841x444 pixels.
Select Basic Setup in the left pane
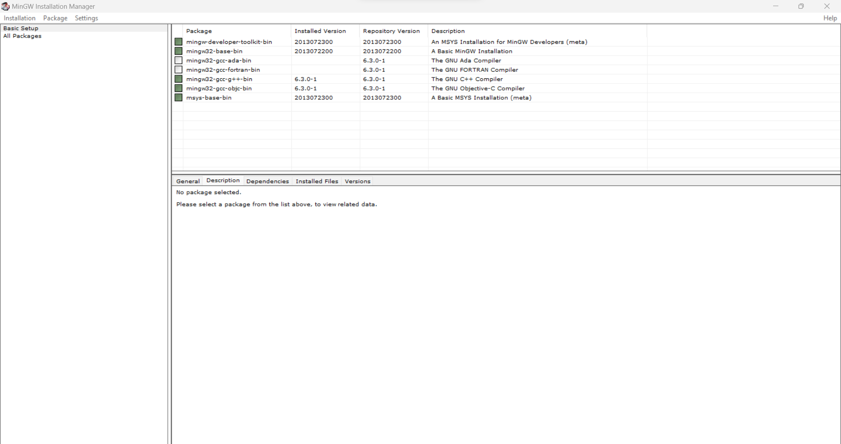(21, 28)
